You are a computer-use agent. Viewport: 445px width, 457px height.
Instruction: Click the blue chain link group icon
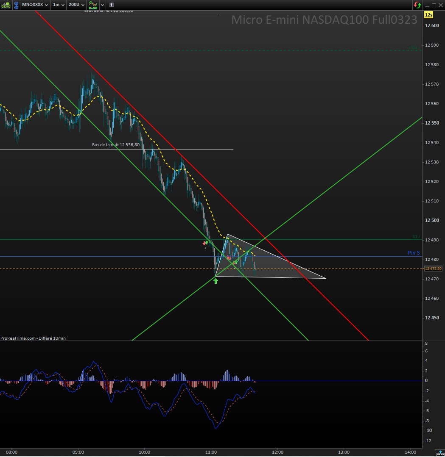(17, 5)
